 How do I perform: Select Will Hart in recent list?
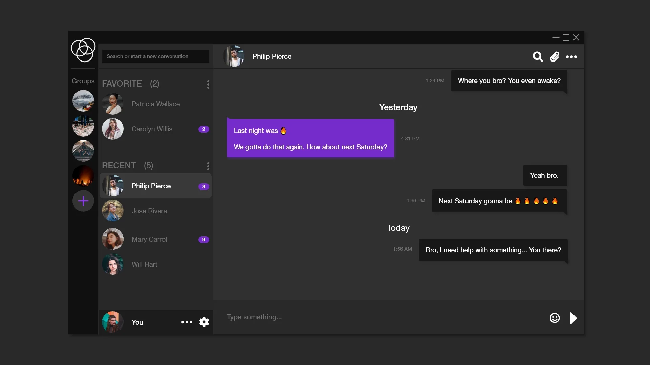[156, 264]
